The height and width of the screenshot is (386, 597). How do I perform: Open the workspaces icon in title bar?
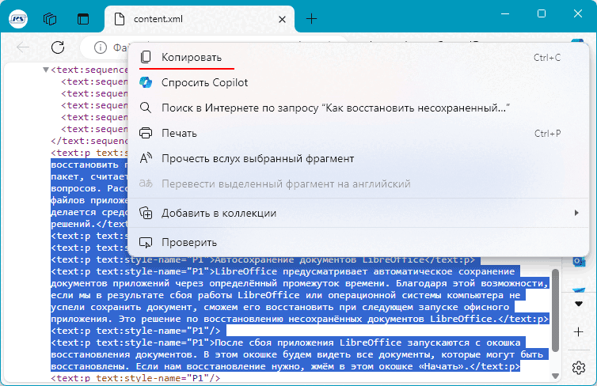pyautogui.click(x=50, y=19)
